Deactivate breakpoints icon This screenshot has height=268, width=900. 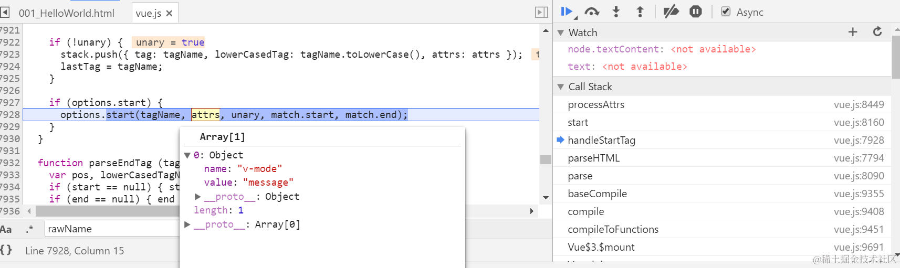[671, 12]
